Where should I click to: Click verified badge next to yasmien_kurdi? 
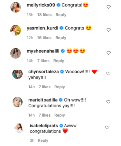(x=61, y=28)
